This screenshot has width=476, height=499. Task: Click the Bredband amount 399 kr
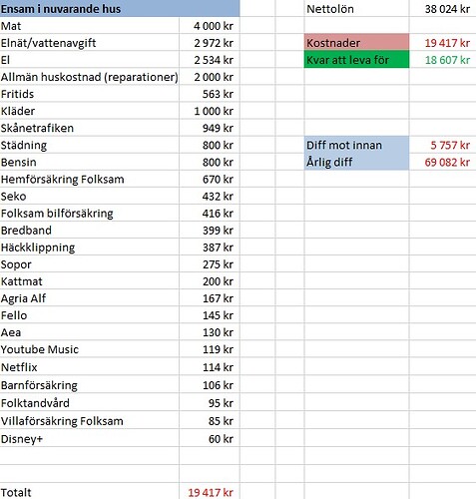coord(210,231)
